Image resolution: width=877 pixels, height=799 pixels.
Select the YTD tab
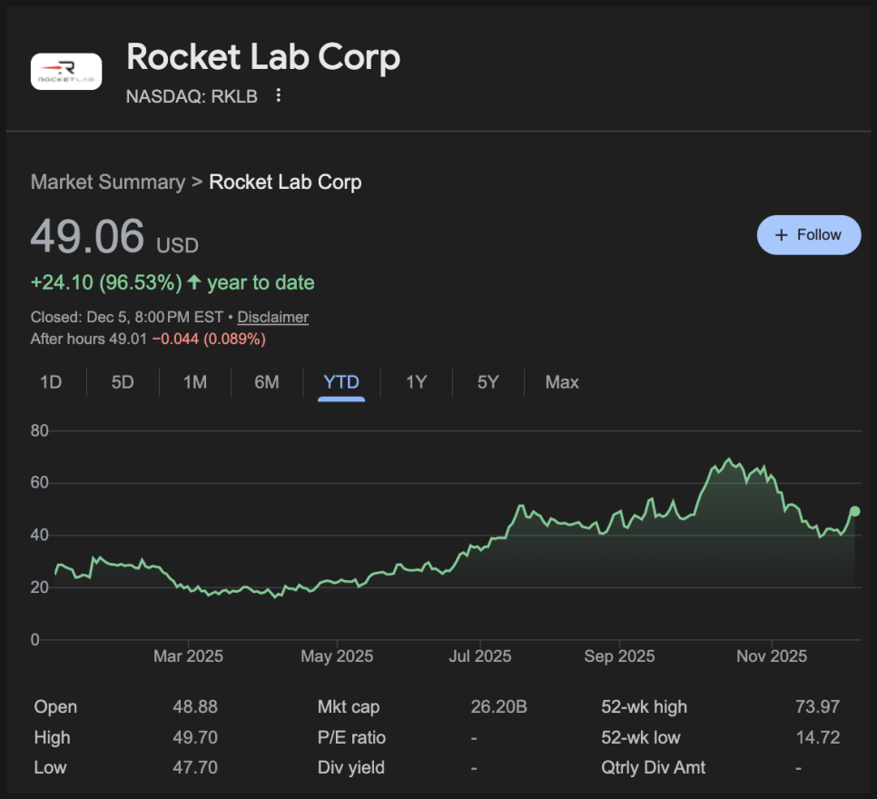[341, 382]
